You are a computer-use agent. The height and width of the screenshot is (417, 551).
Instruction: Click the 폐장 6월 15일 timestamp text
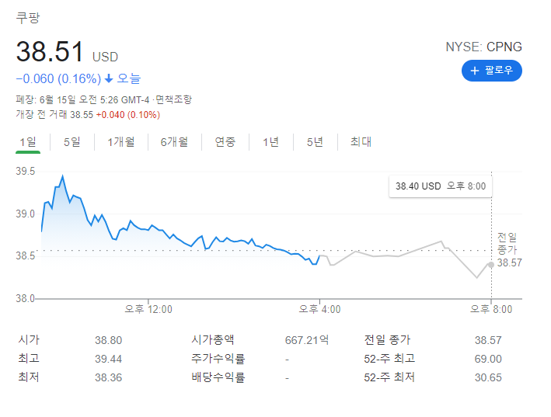(x=82, y=99)
